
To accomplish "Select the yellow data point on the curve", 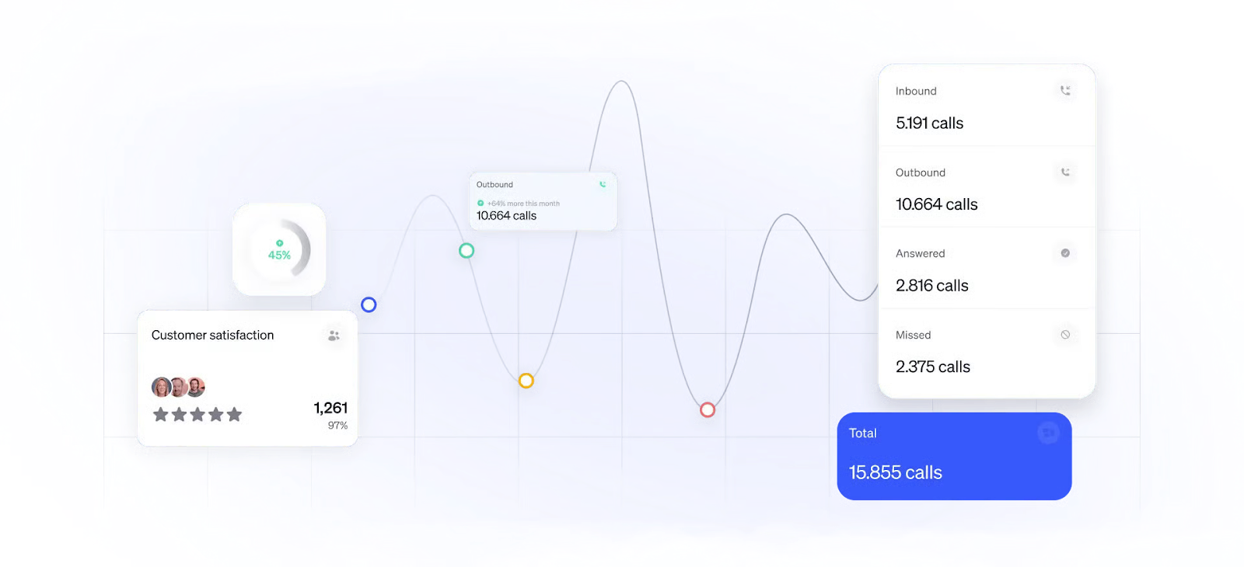I will pos(526,381).
